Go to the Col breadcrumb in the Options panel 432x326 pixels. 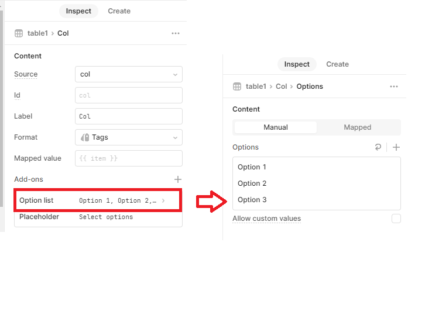coord(282,86)
